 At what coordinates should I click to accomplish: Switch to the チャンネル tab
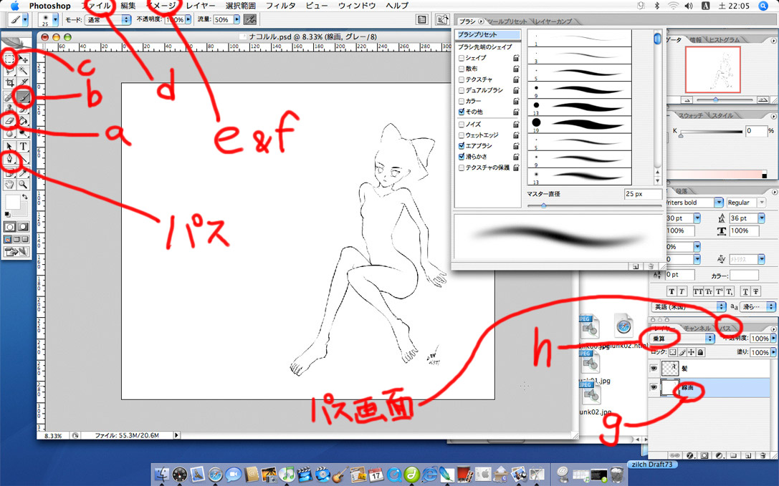click(x=697, y=328)
